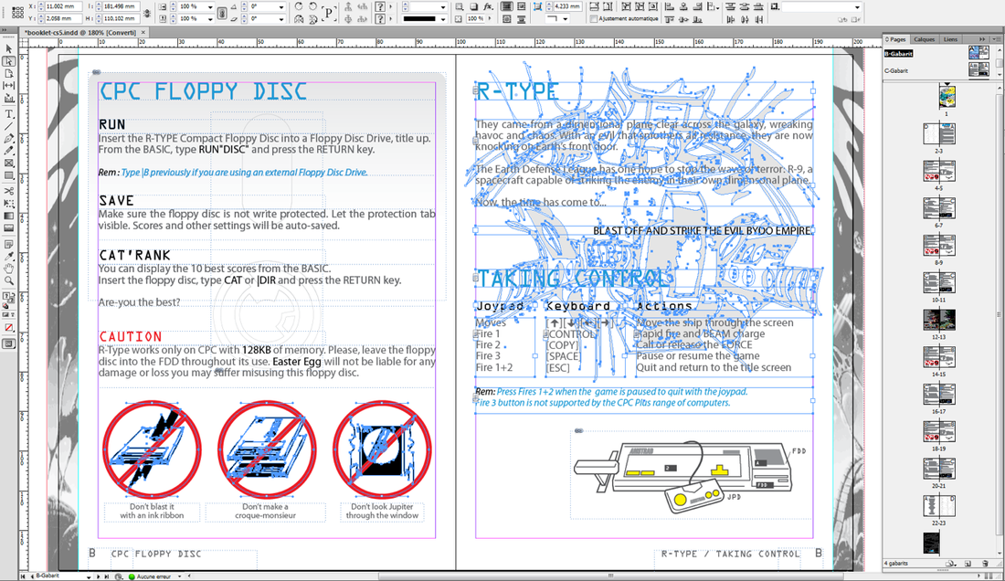Select the Note tool
Screen dimensions: 1005x581
[9, 244]
